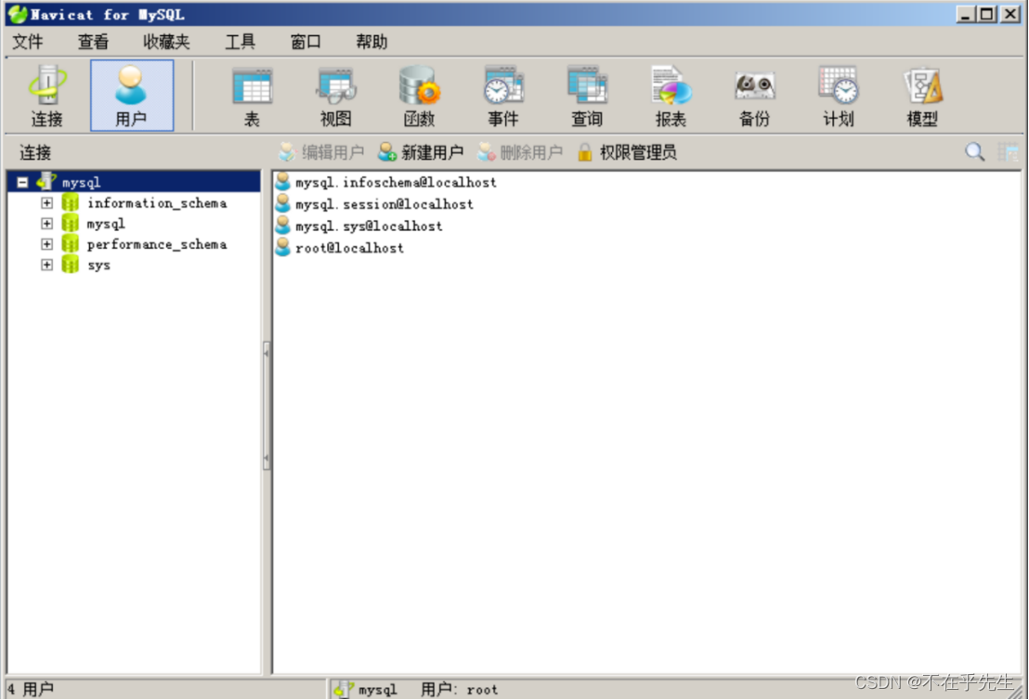
Task: Open the 窗口 menu
Action: 306,42
